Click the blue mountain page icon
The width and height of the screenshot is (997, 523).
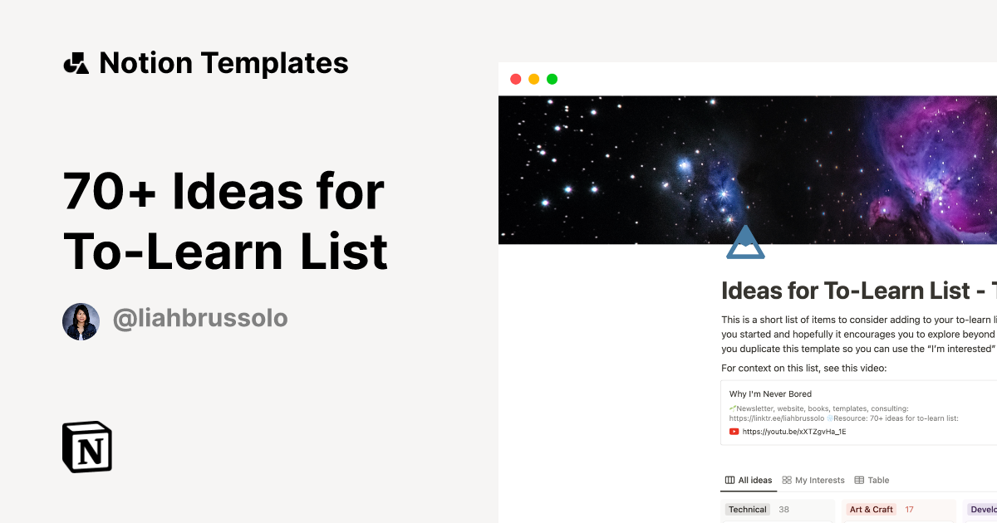point(745,241)
